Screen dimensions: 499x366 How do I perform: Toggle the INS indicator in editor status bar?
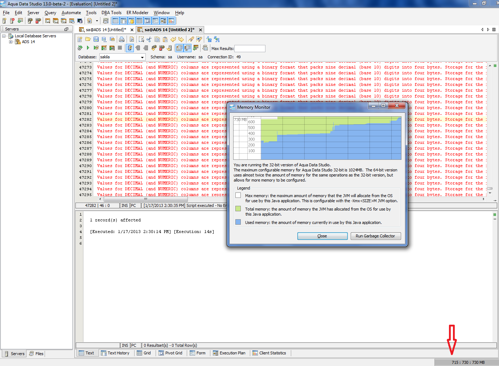[125, 205]
